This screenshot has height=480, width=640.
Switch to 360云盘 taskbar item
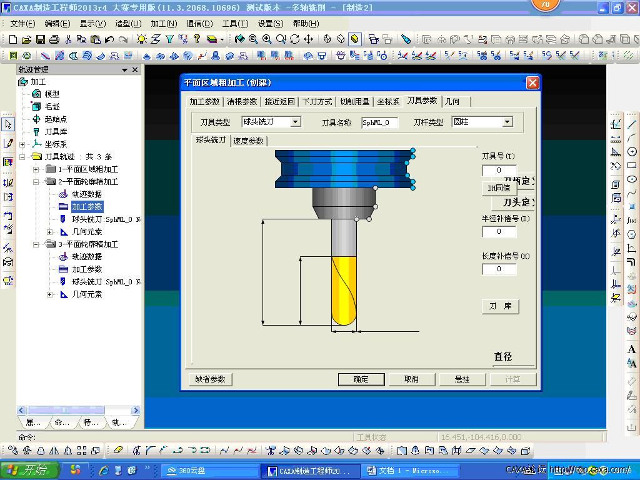click(x=211, y=471)
